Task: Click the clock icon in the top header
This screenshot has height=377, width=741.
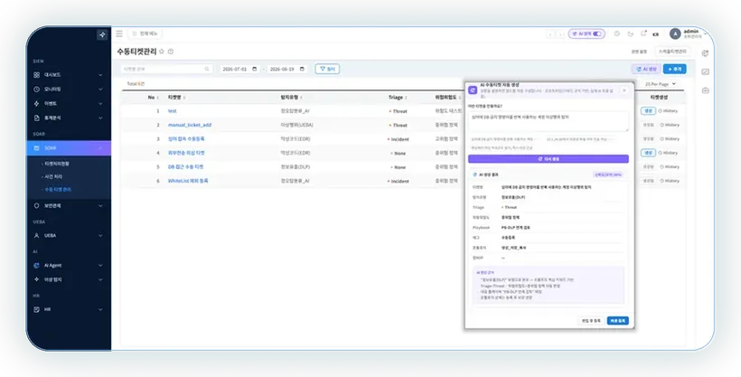Action: click(616, 33)
